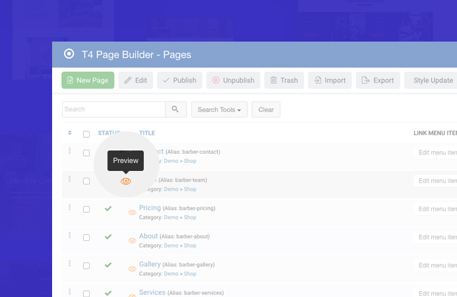Click the T4 Page Builder circle logo icon

[69, 54]
